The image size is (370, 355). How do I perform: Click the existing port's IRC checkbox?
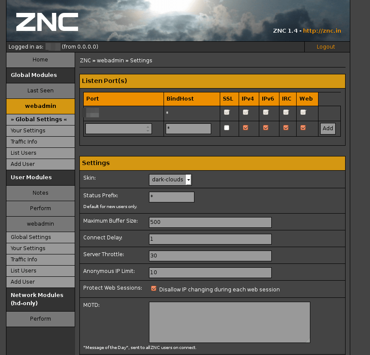pos(286,112)
